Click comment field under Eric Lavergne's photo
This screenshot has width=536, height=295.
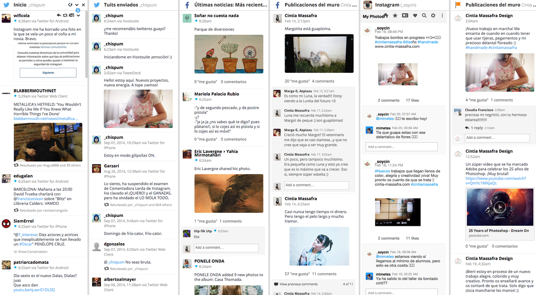pyautogui.click(x=226, y=248)
